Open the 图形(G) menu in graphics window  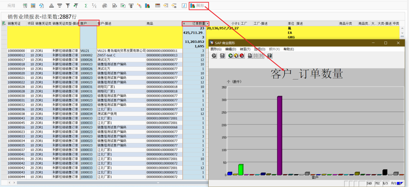pos(216,49)
